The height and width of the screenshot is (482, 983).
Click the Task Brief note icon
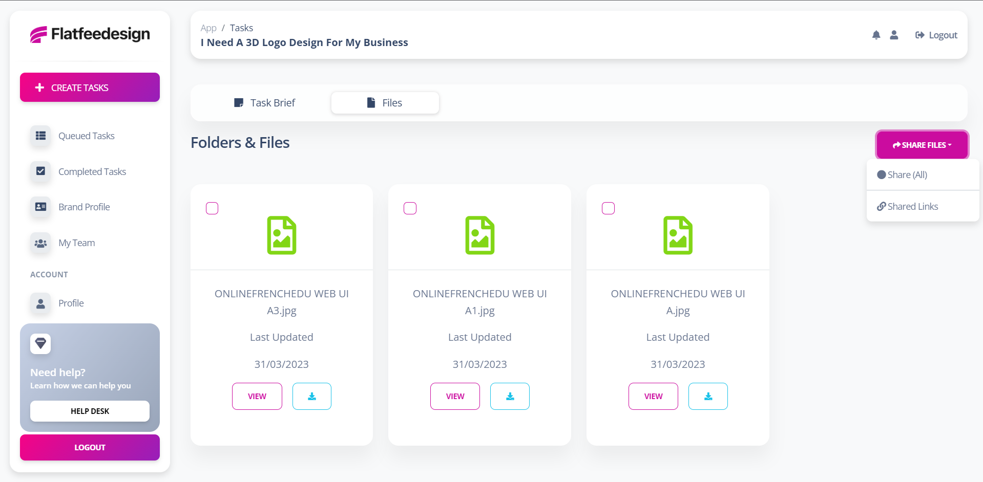(239, 103)
